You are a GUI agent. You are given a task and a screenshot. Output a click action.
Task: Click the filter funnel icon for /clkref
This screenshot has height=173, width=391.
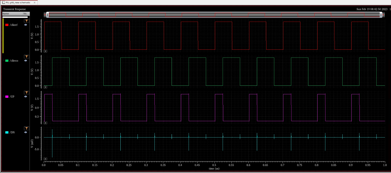pyautogui.click(x=26, y=21)
